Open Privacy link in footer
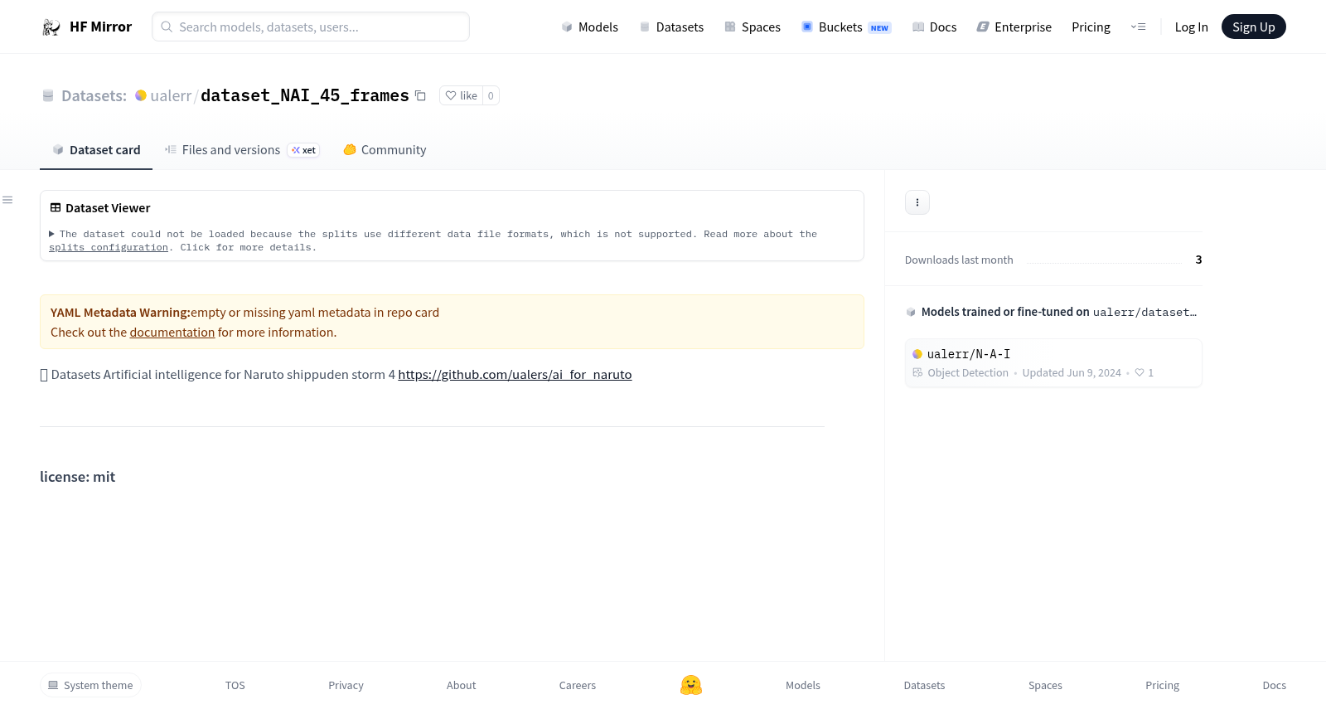The width and height of the screenshot is (1326, 714). coord(346,686)
